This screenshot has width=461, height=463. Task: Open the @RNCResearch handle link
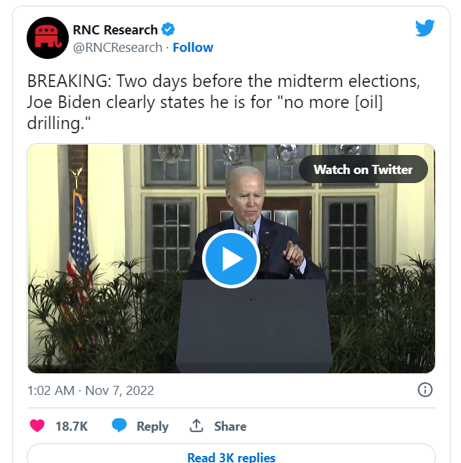[x=118, y=48]
